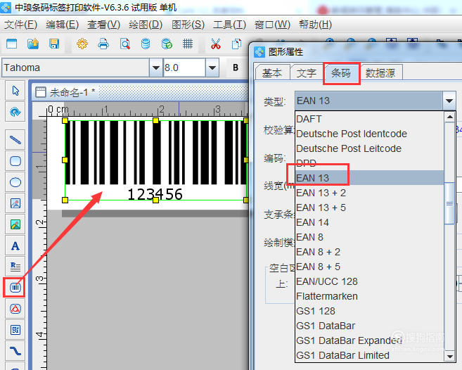Click the font size 8.0 input field

[x=184, y=68]
